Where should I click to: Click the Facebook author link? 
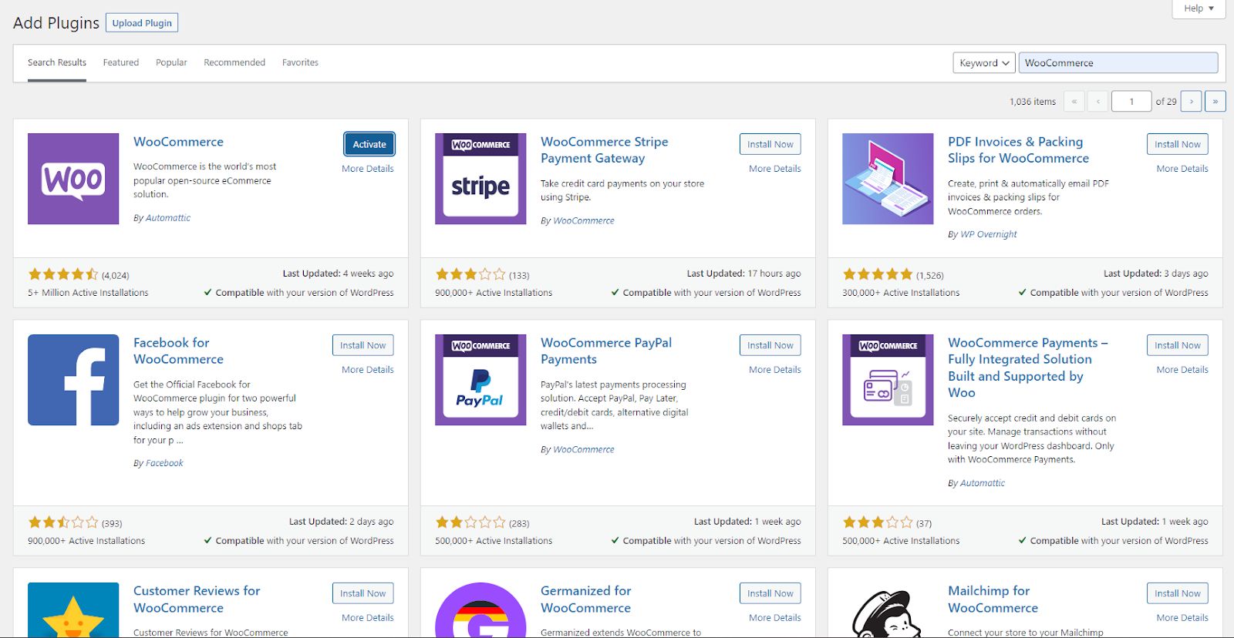coord(164,463)
